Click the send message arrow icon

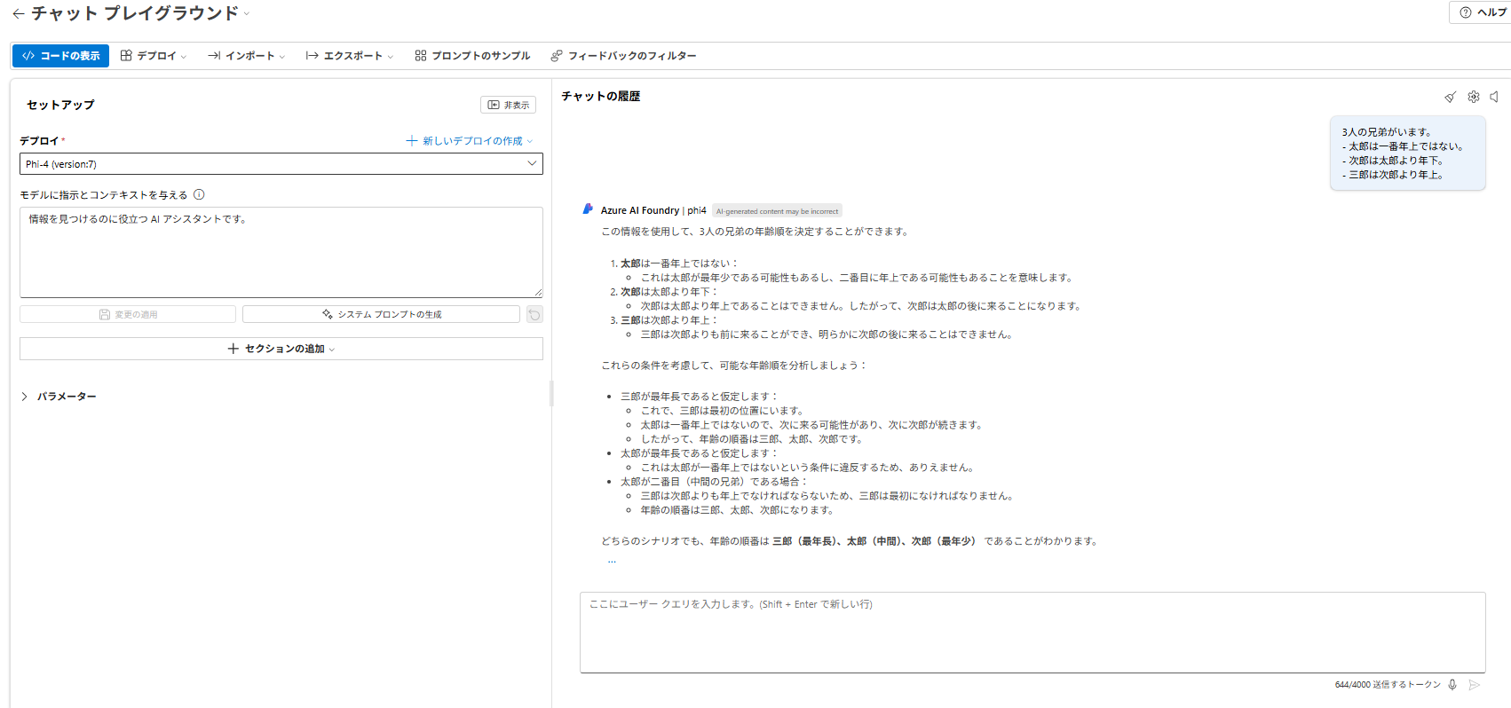1475,685
